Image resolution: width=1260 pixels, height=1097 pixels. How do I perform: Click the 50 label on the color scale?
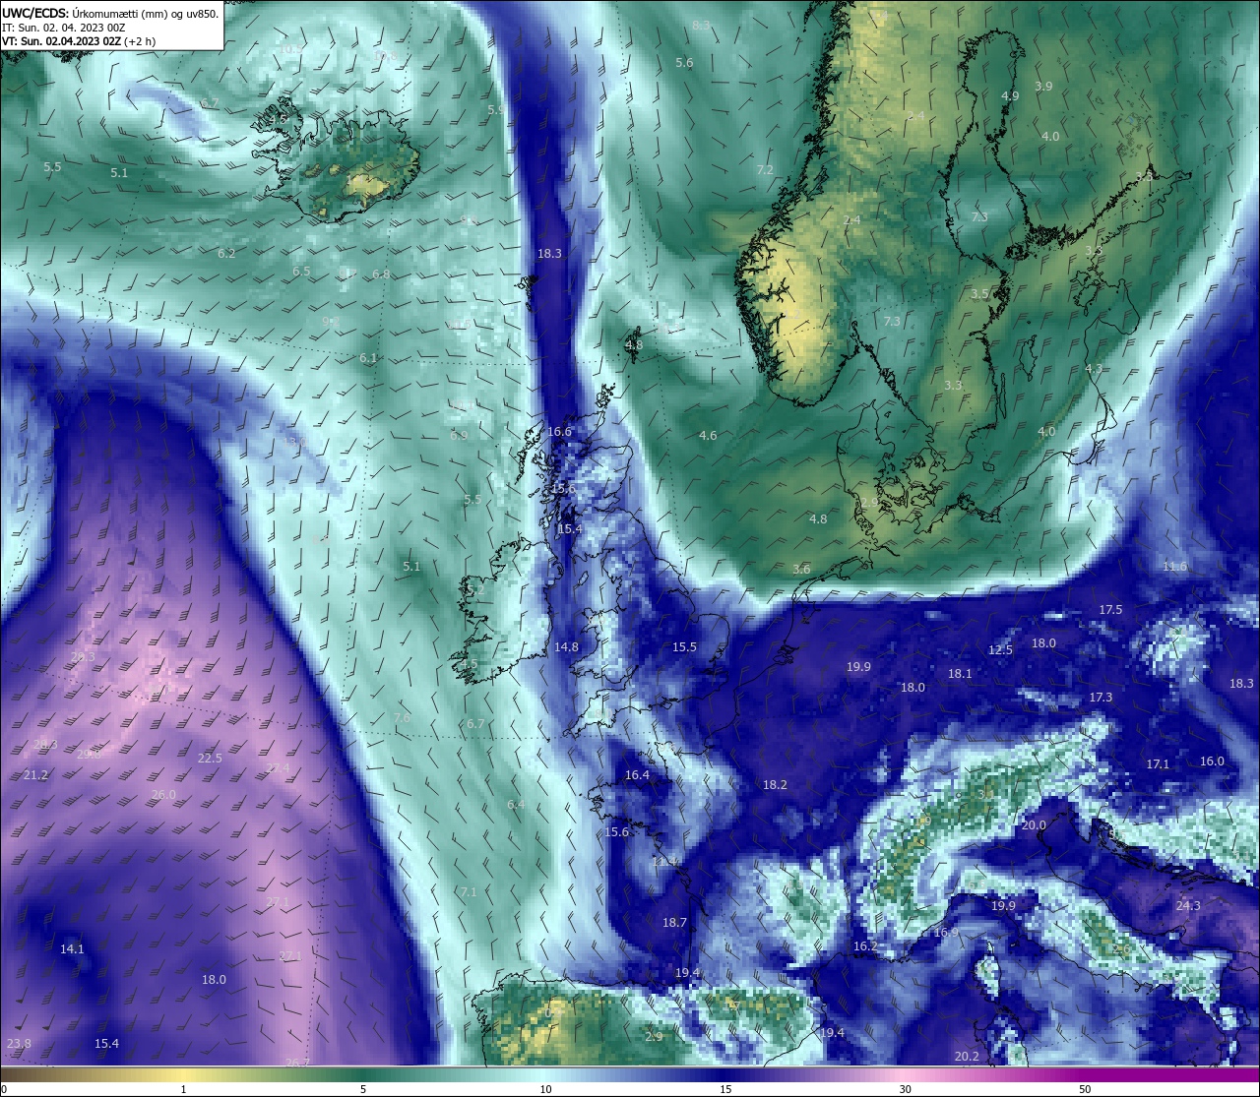pos(1085,1089)
